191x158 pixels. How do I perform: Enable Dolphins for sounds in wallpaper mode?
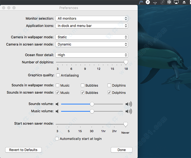pos(109,86)
